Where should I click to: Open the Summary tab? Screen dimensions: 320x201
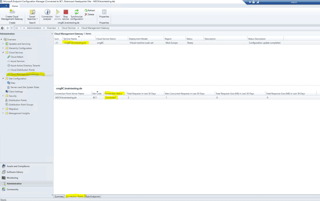pyautogui.click(x=59, y=196)
